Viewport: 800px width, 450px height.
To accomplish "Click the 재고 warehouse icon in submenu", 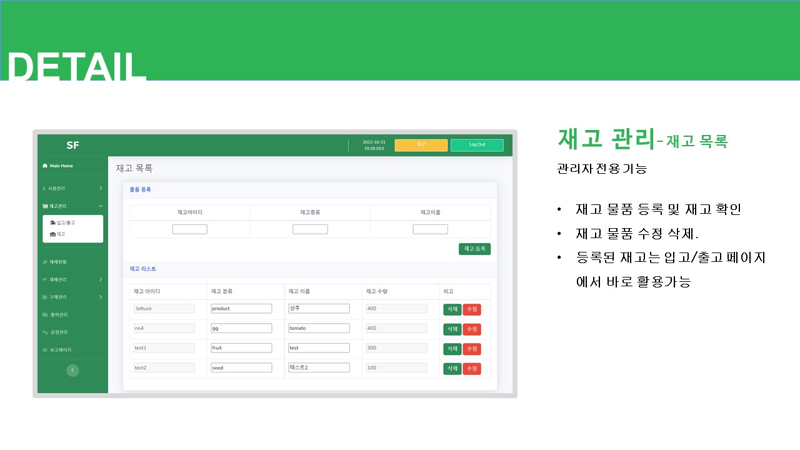I will [x=53, y=234].
